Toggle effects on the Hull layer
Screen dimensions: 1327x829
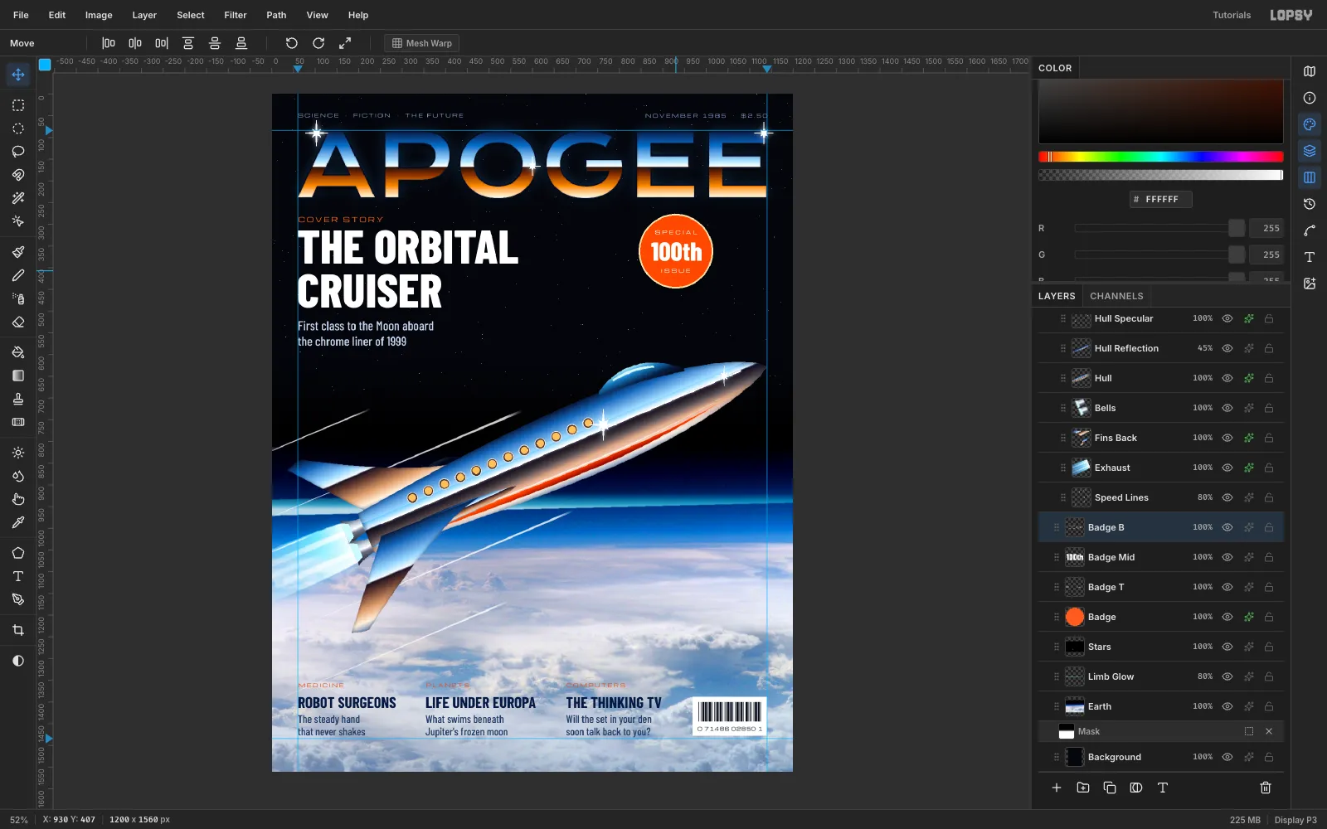[1249, 378]
